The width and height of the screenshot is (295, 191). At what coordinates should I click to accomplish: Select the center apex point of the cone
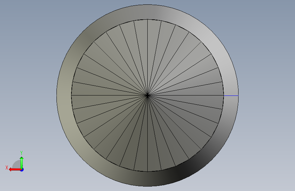point(148,95)
